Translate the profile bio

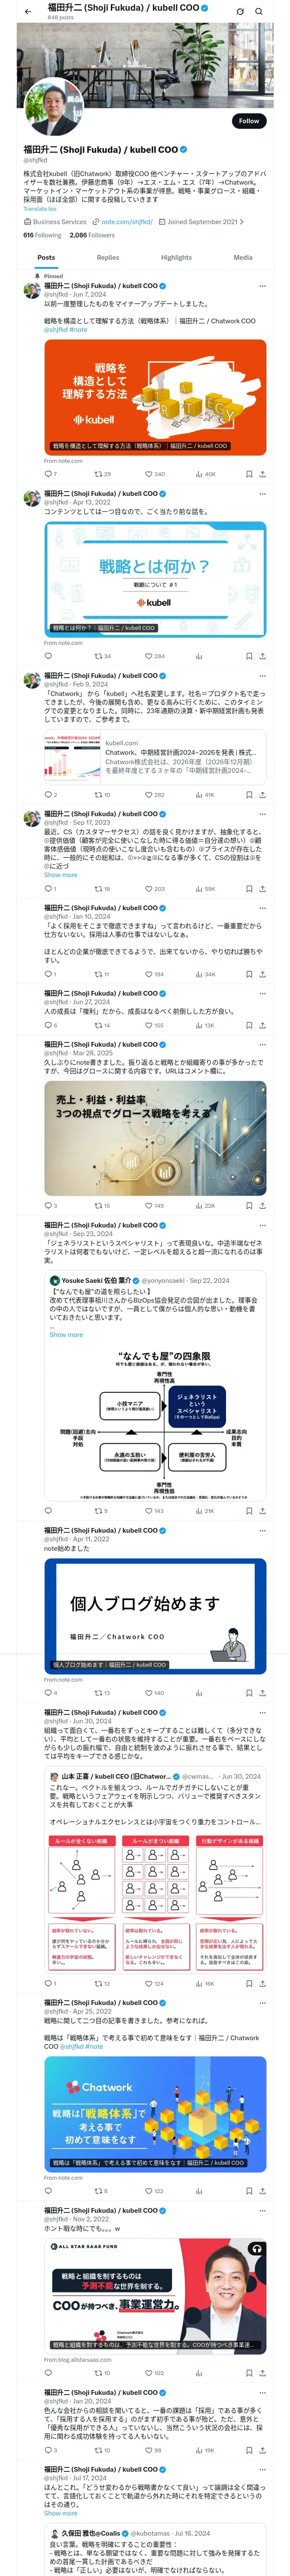tap(39, 209)
